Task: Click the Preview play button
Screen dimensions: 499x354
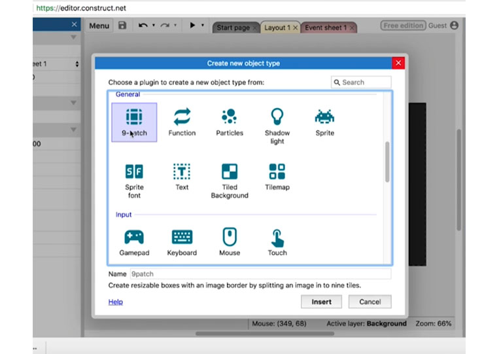Action: pos(192,25)
